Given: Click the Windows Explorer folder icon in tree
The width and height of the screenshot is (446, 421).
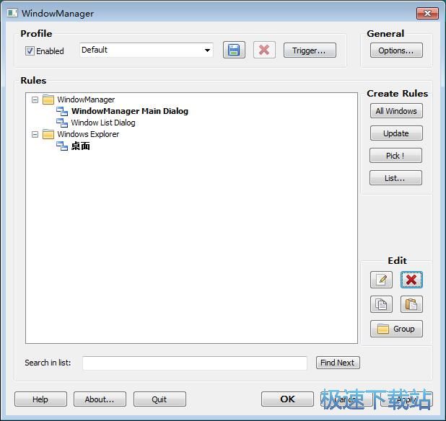Looking at the screenshot, I should point(48,134).
